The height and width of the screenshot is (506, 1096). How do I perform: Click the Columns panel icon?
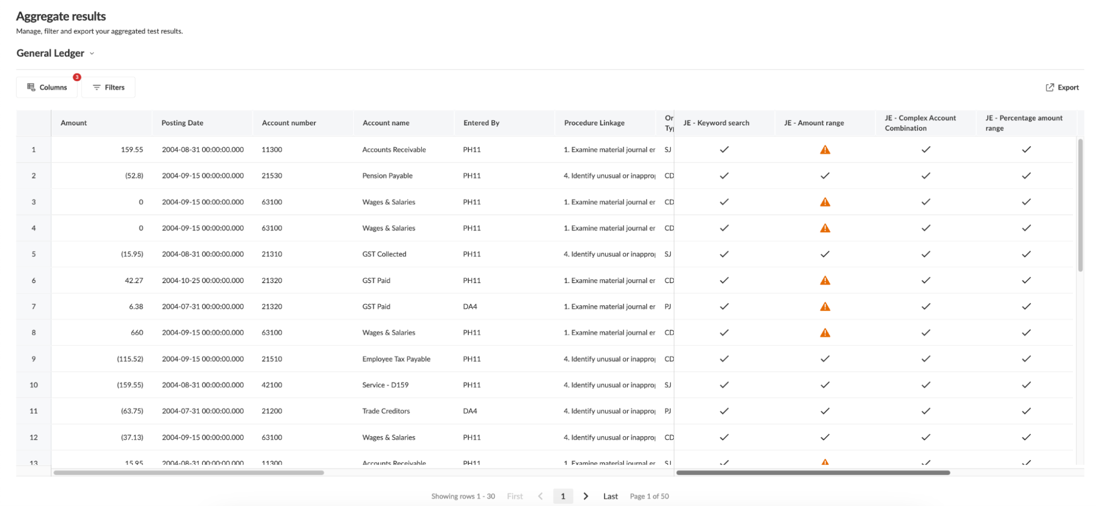point(32,87)
